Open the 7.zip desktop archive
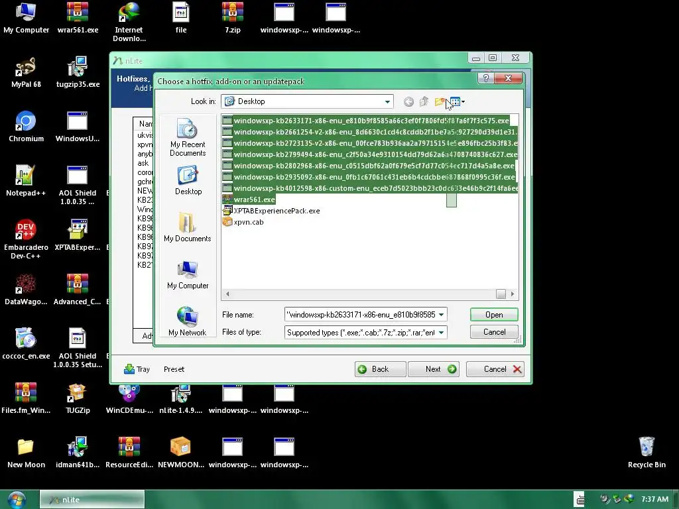Screen dimensions: 679x509 (233, 18)
